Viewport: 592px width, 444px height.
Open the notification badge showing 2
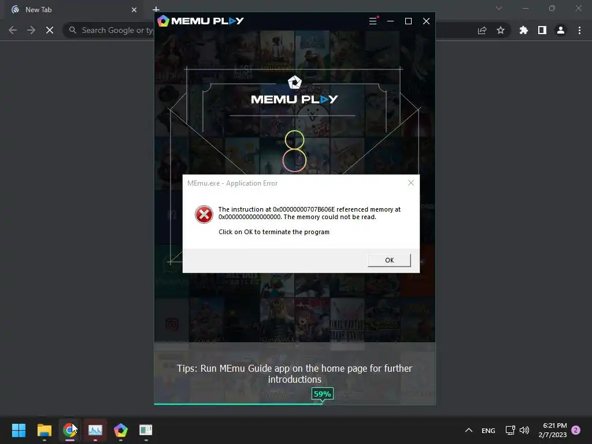(x=576, y=430)
